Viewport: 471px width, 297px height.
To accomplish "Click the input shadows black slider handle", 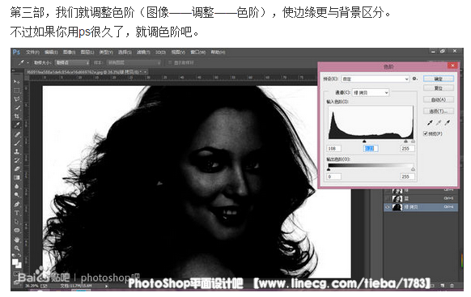I will [x=364, y=141].
